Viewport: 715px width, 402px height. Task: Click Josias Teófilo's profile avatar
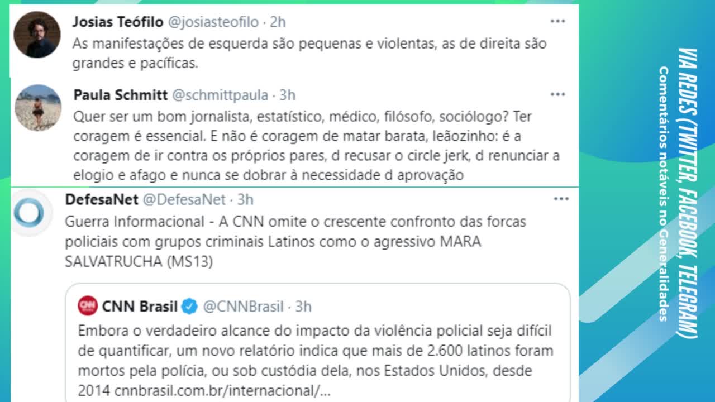tap(37, 34)
